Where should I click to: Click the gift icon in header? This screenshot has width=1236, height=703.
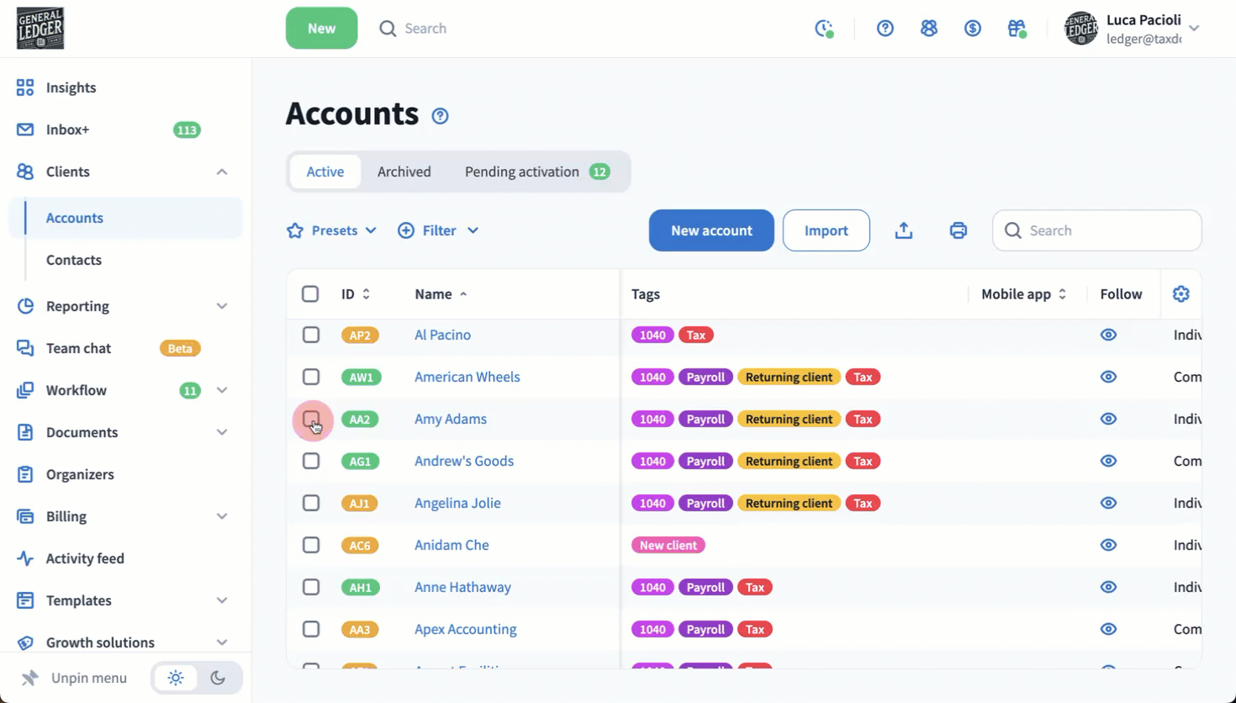[1017, 29]
